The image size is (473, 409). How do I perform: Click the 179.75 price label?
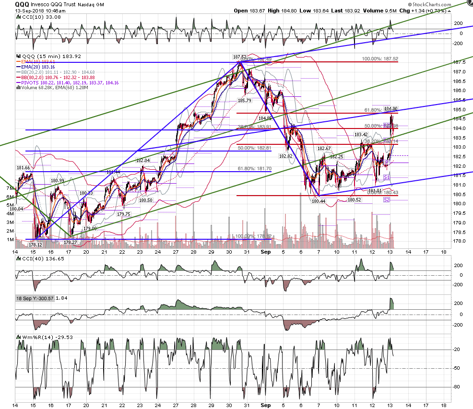point(124,214)
